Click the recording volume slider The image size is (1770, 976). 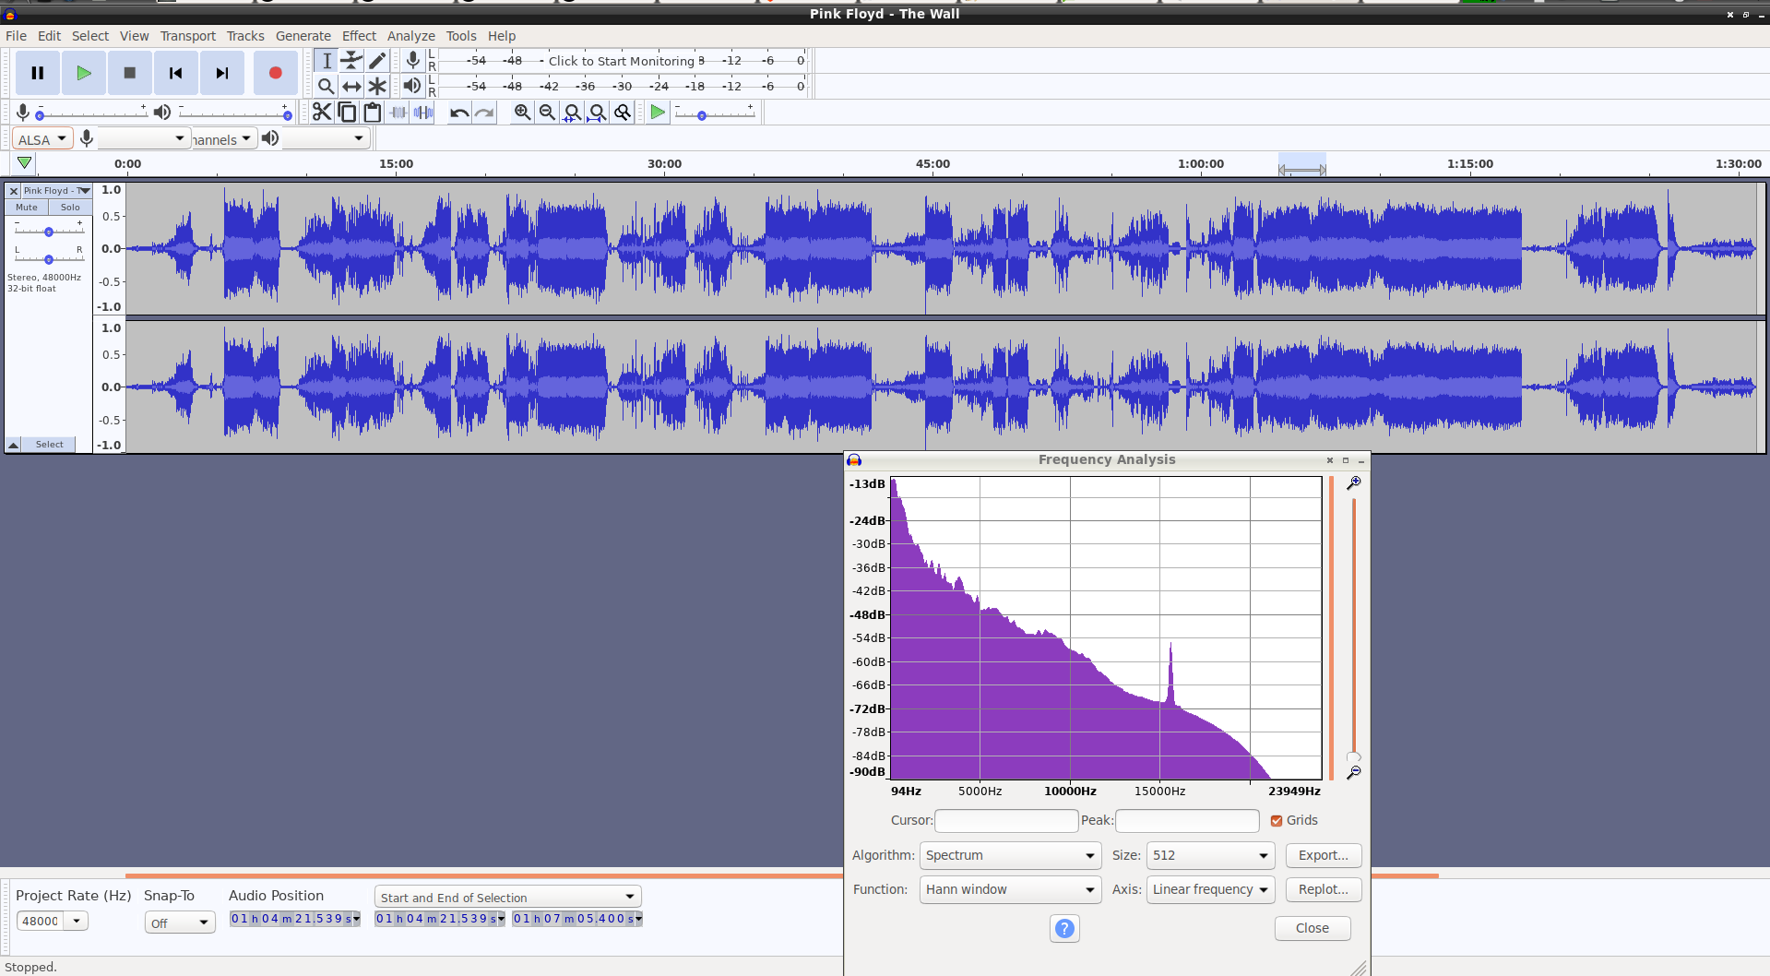pos(91,113)
